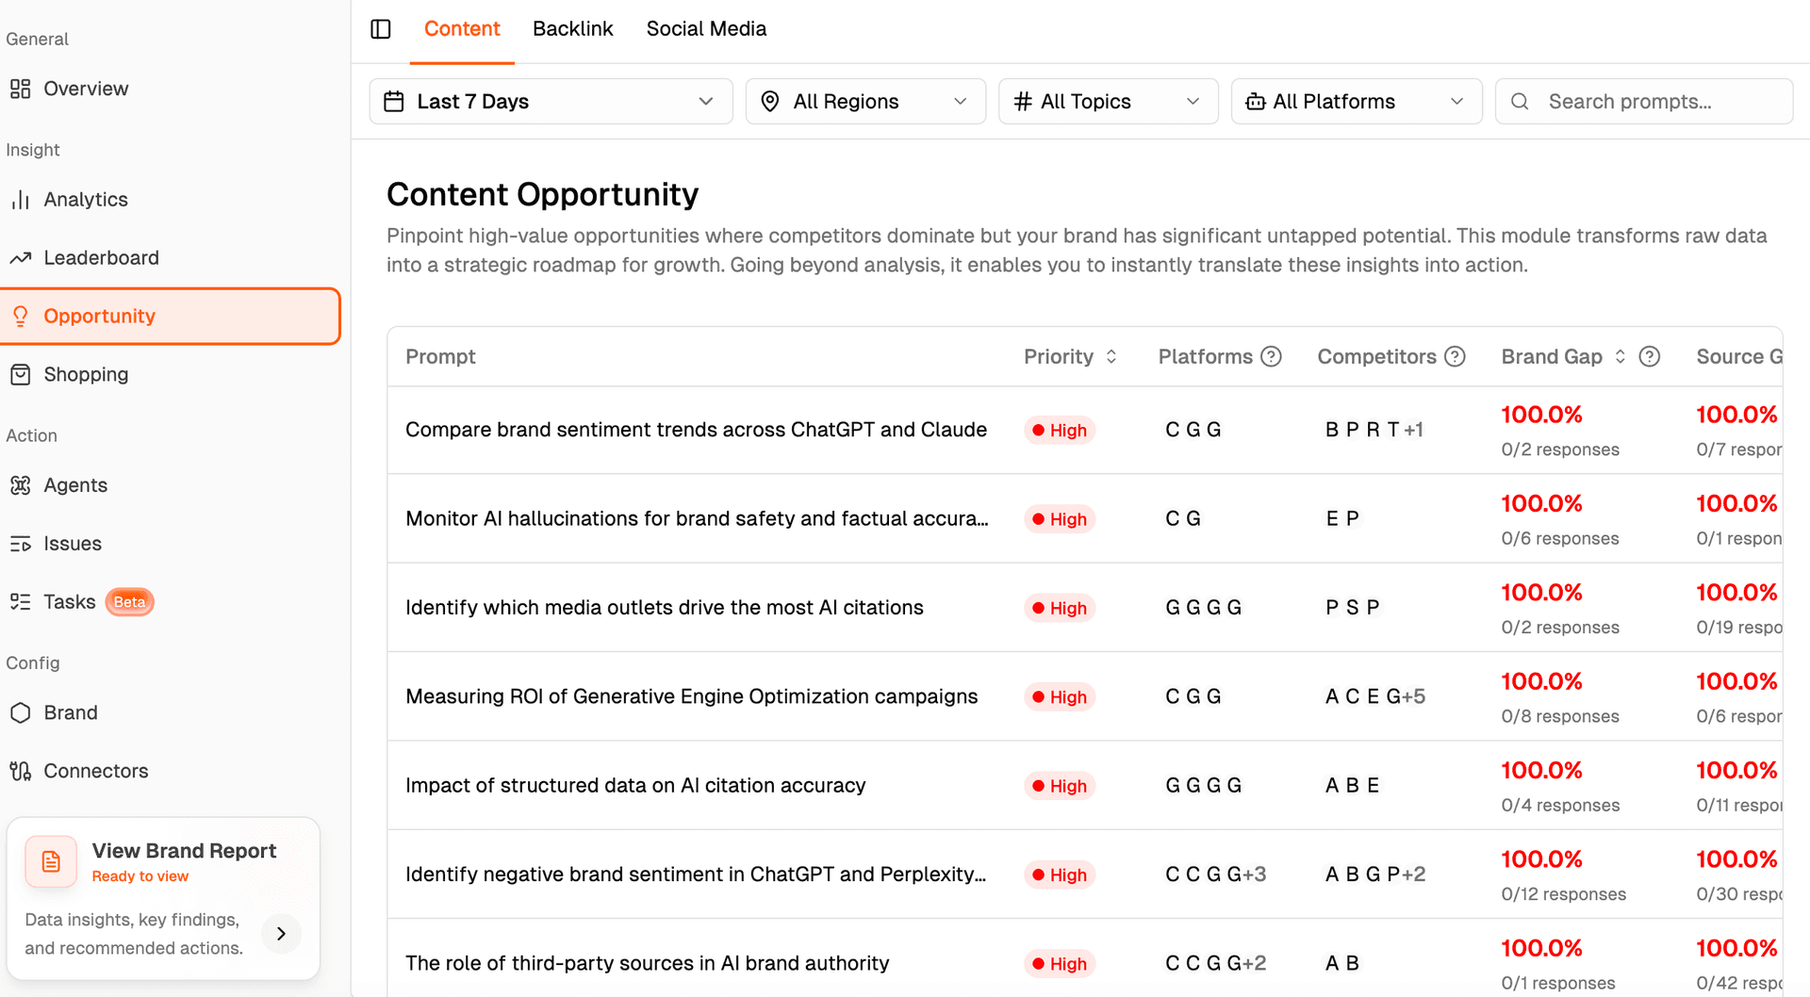Viewport: 1810px width, 997px height.
Task: Open the All Platforms dropdown
Action: click(1357, 102)
